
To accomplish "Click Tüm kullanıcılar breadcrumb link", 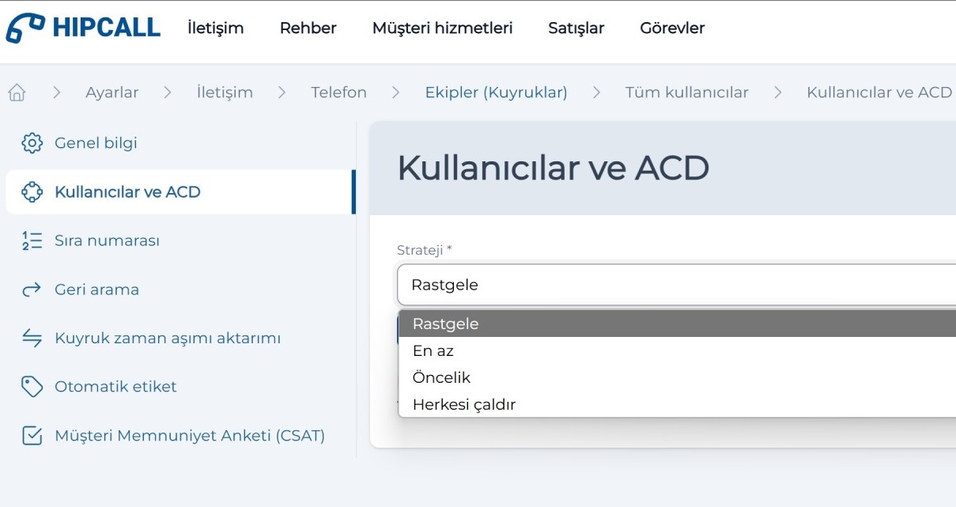I will click(686, 93).
